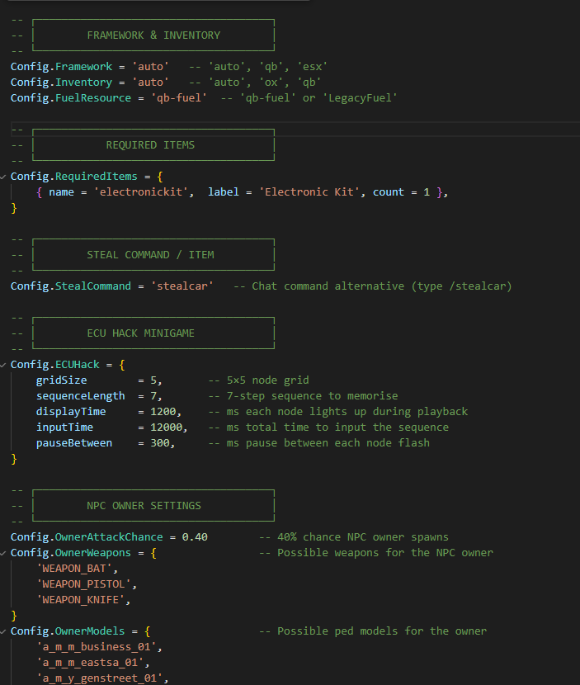
Task: Click the 'LegacyFuel' text in the comment
Action: tap(360, 98)
